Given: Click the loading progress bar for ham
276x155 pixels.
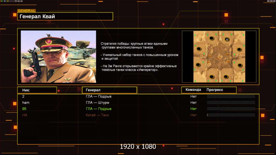Looking at the screenshot, I should [x=231, y=102].
